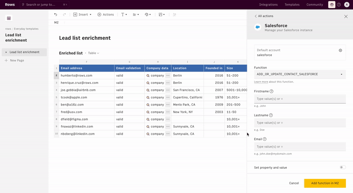The height and width of the screenshot is (193, 353).
Task: Select the nboberg@linkedin.com cell
Action: 86,134
